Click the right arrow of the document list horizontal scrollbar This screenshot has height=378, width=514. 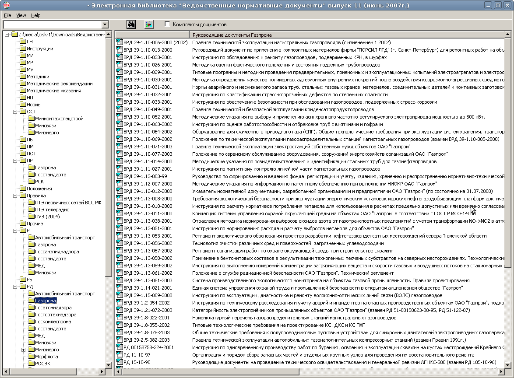[x=501, y=372]
